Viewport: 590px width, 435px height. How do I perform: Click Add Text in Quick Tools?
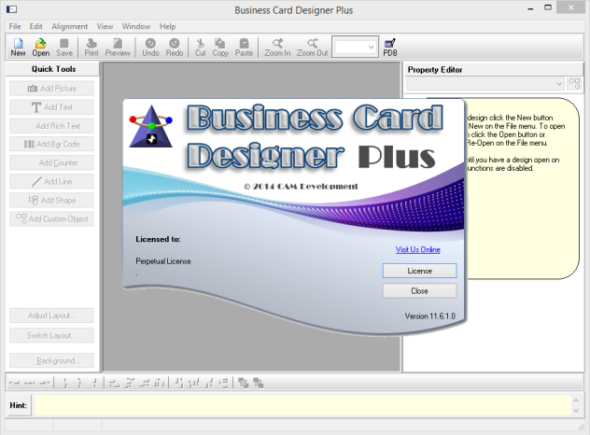click(51, 107)
